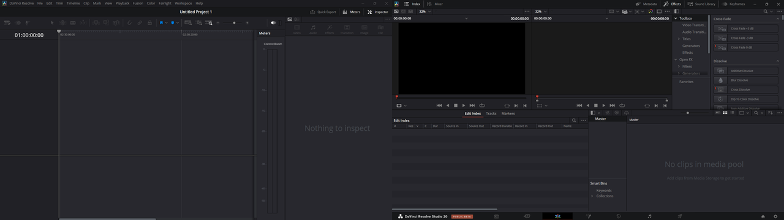784x220 pixels.
Task: Select the arrow selection tool in timeline toolbar
Action: coord(52,23)
